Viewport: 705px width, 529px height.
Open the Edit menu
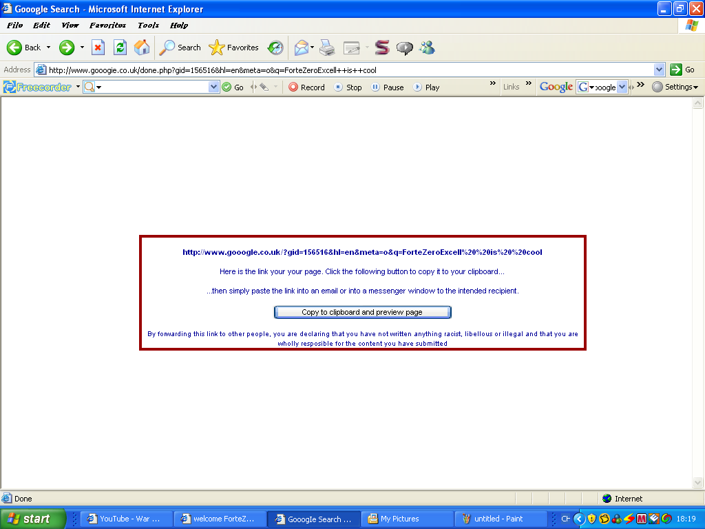coord(41,25)
